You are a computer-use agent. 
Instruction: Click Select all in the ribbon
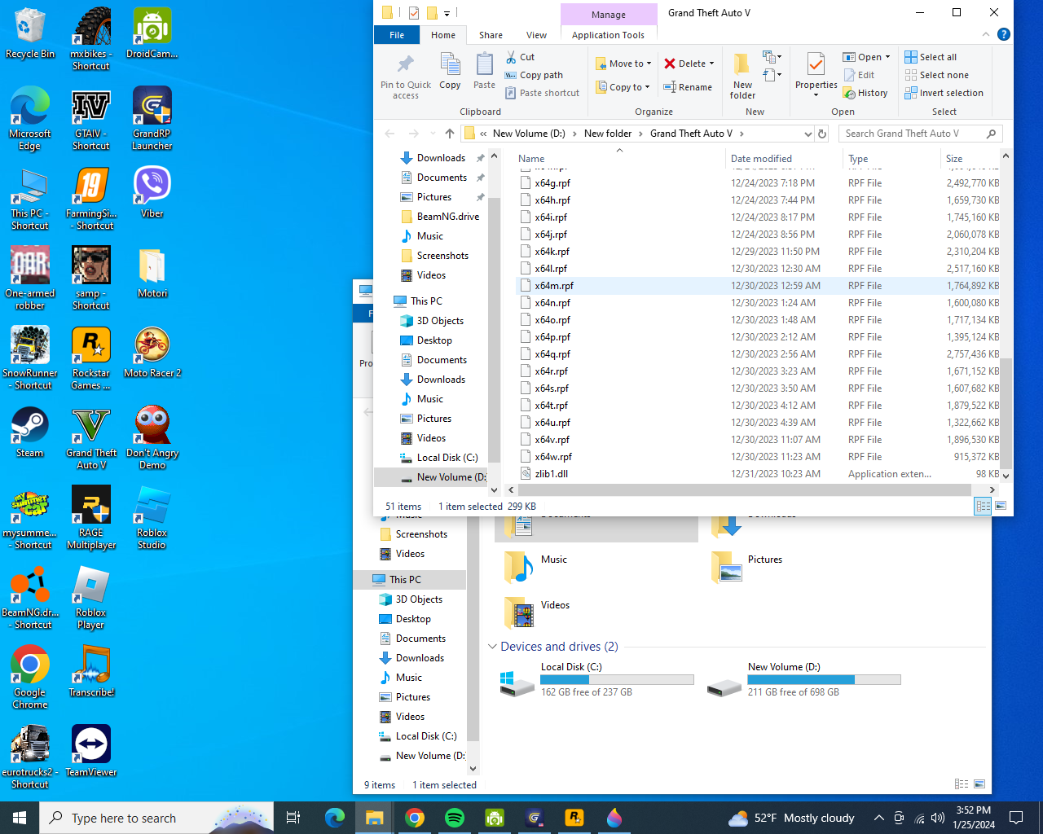tap(931, 57)
